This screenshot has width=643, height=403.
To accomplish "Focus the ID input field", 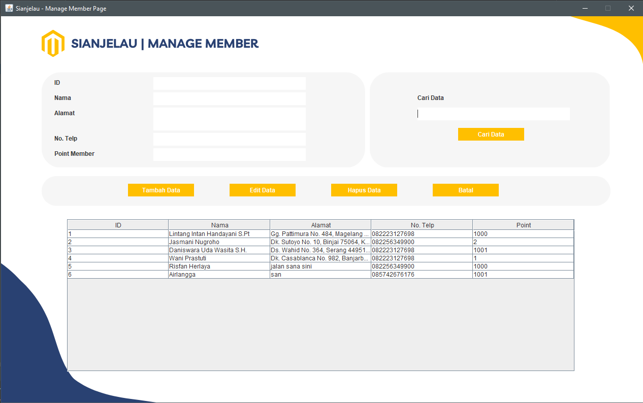I will pyautogui.click(x=230, y=83).
